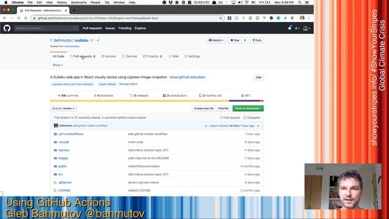Open Bookmarks menu in menu bar
Screen dimensions: 389x219
(78, 2)
